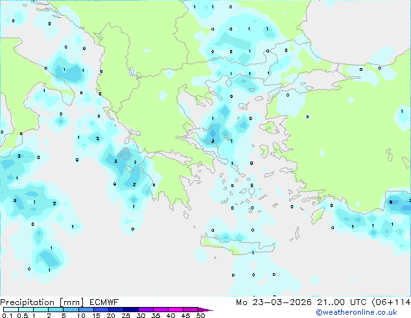Image resolution: width=411 pixels, height=318 pixels.
Task: Pick the 15–20 mm legend color box
Action: coord(100,310)
